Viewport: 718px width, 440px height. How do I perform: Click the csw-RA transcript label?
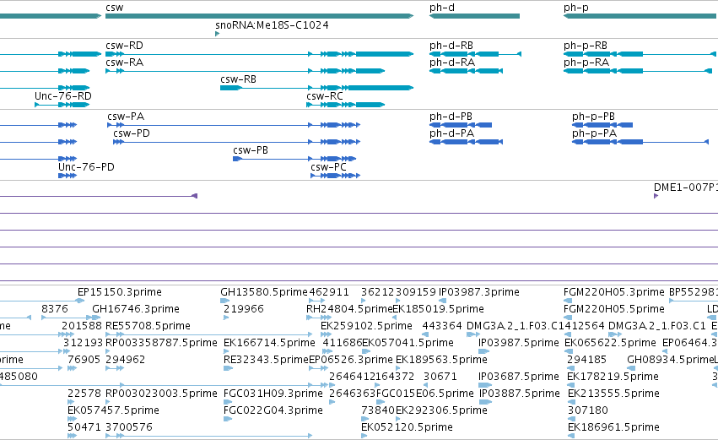(x=125, y=62)
